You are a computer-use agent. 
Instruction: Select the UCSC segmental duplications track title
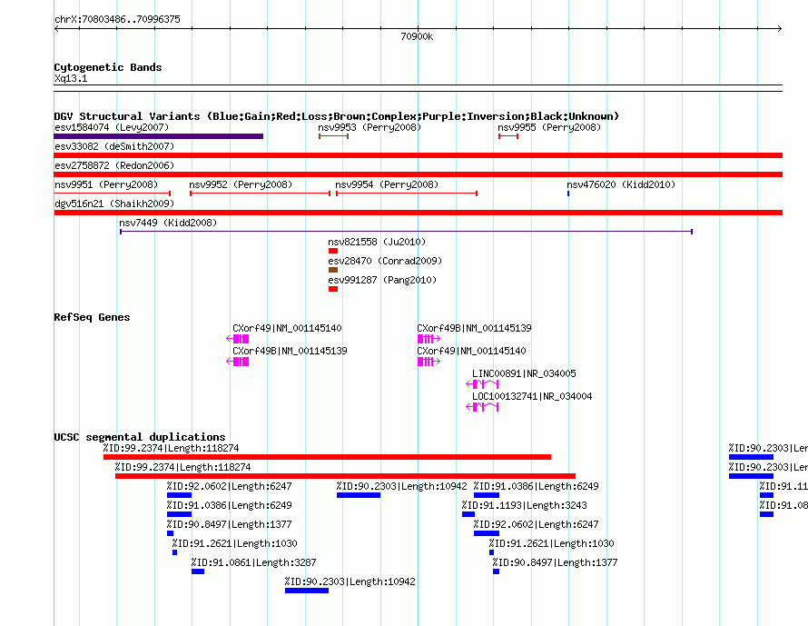pyautogui.click(x=140, y=437)
